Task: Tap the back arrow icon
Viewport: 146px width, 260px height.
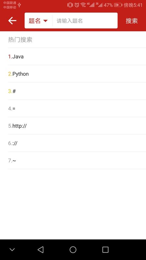Action: (12, 21)
